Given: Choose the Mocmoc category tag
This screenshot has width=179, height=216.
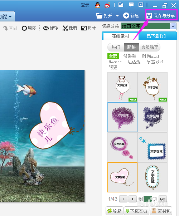Looking at the screenshot, I should [x=115, y=62].
